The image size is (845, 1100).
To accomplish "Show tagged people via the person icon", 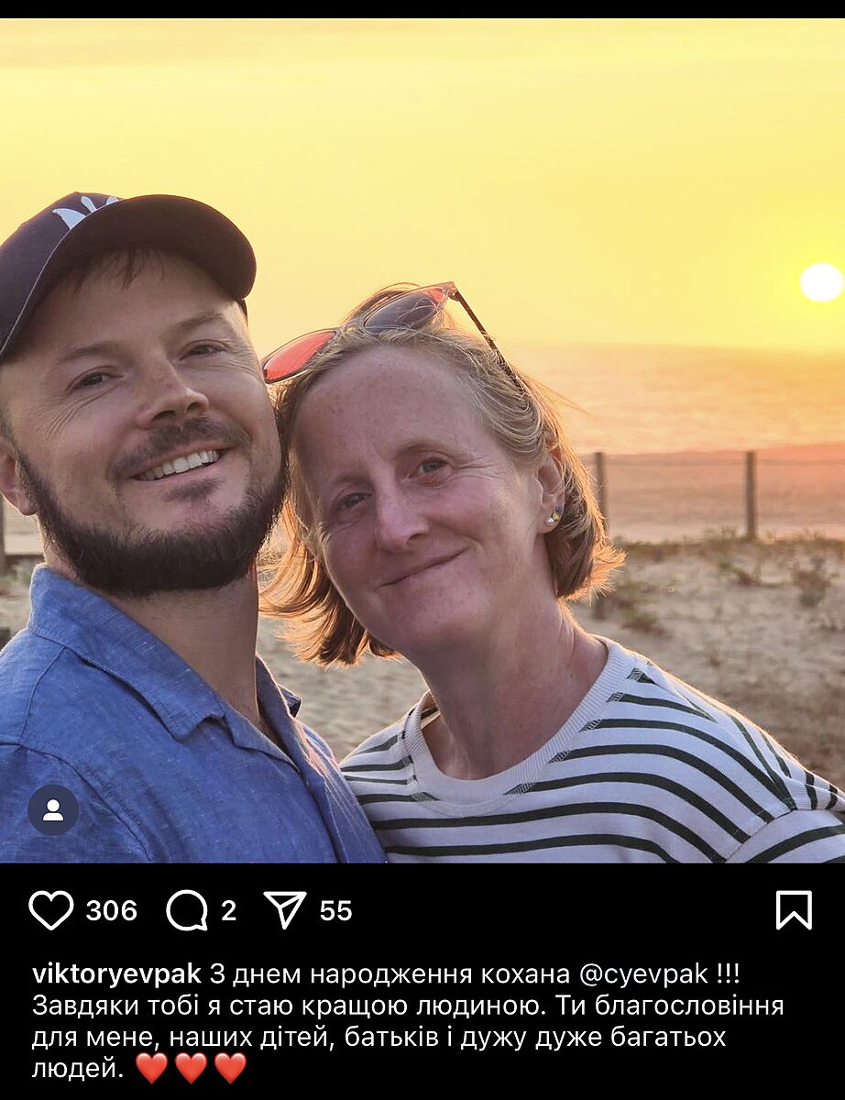I will (x=53, y=809).
